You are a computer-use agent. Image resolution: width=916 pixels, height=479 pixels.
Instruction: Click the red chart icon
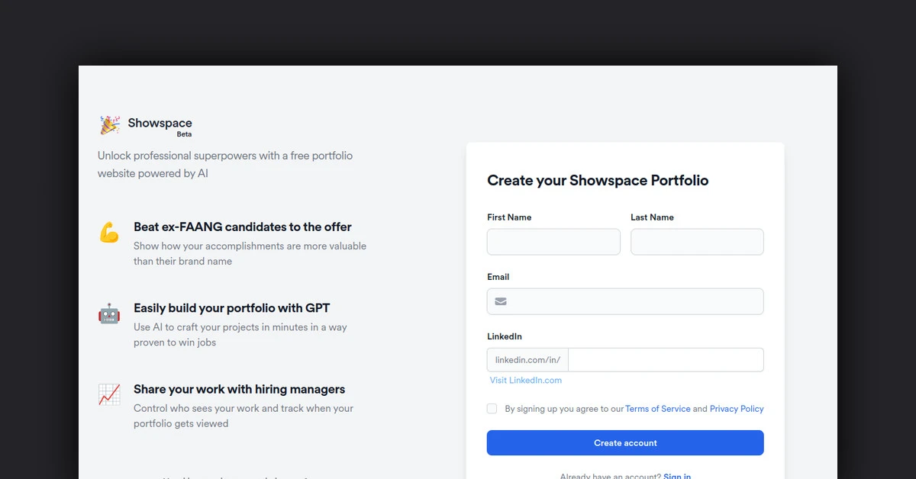tap(109, 394)
